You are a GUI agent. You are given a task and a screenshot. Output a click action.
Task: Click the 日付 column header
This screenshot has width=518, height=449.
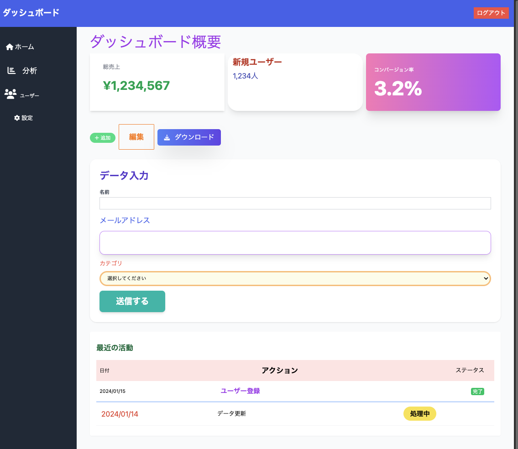[105, 371]
